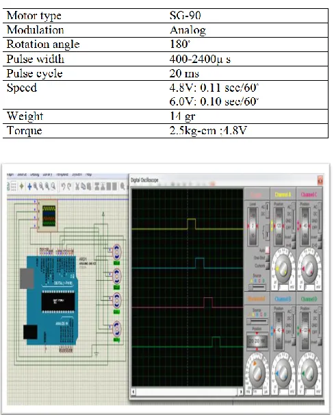Click Channel D volts-per-division dial
This screenshot has height=415, width=334.
click(x=309, y=373)
